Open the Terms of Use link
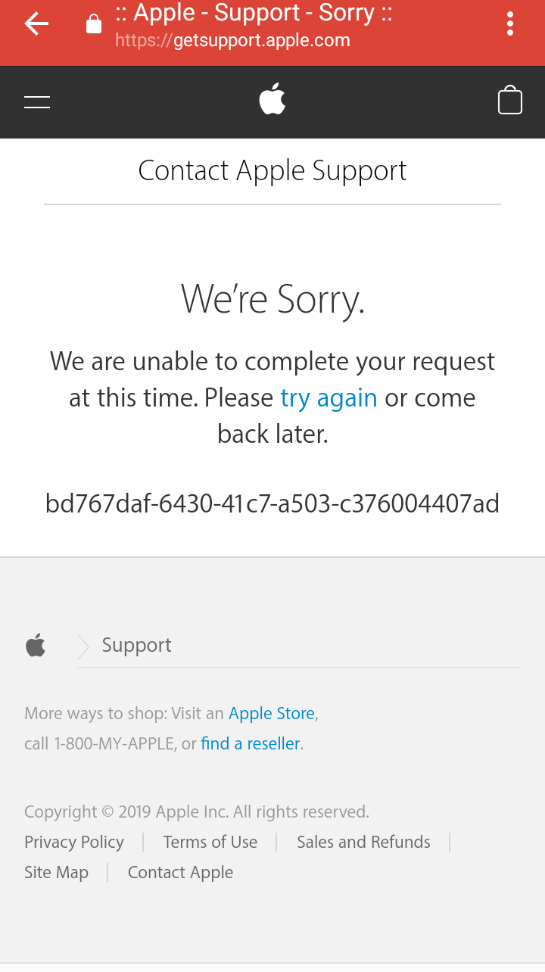 [x=210, y=842]
